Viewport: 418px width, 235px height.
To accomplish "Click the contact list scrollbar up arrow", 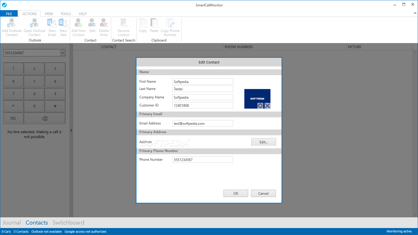I will pos(415,53).
